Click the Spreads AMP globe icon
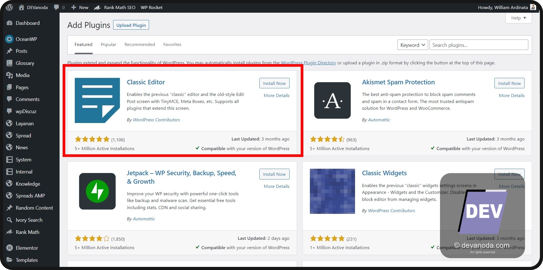This screenshot has height=270, width=543. [9, 196]
